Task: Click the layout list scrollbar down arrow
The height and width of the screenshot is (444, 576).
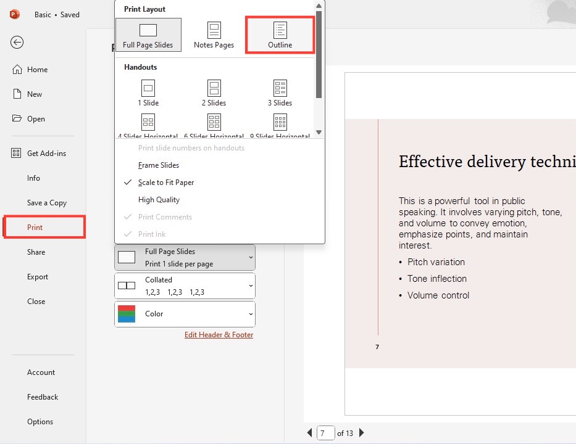Action: [319, 132]
